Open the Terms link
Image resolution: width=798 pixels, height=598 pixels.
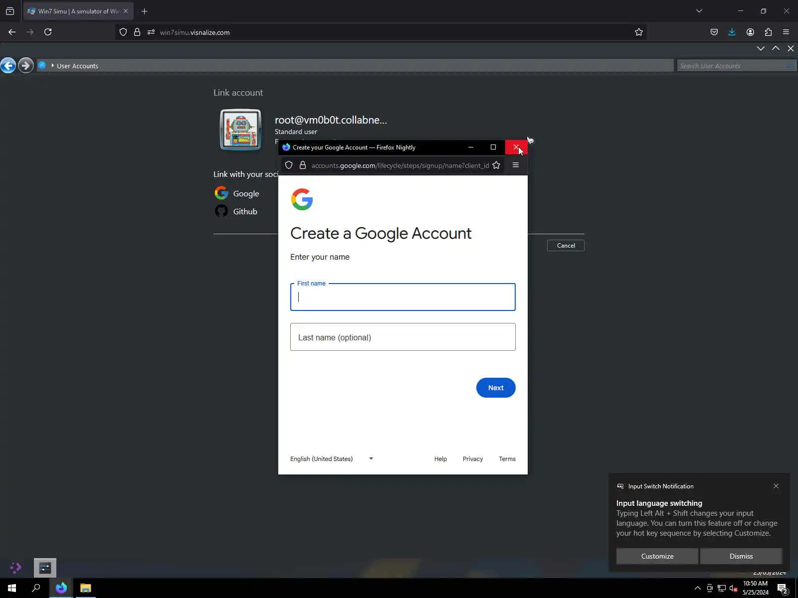(x=507, y=459)
